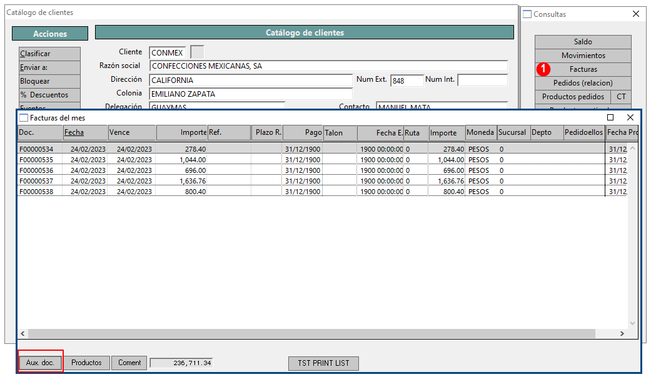
Task: Click the Pago column header
Action: point(303,132)
